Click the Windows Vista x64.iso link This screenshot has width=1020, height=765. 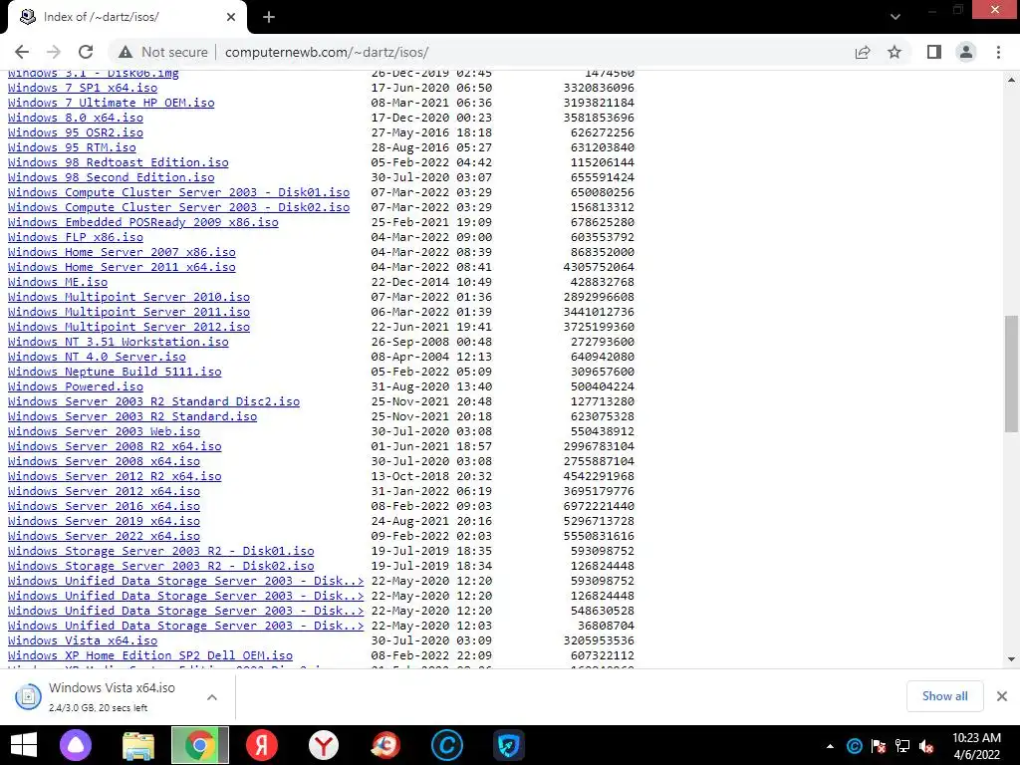83,641
